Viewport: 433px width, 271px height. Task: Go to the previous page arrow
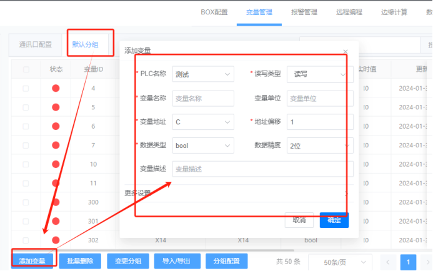[388, 262]
